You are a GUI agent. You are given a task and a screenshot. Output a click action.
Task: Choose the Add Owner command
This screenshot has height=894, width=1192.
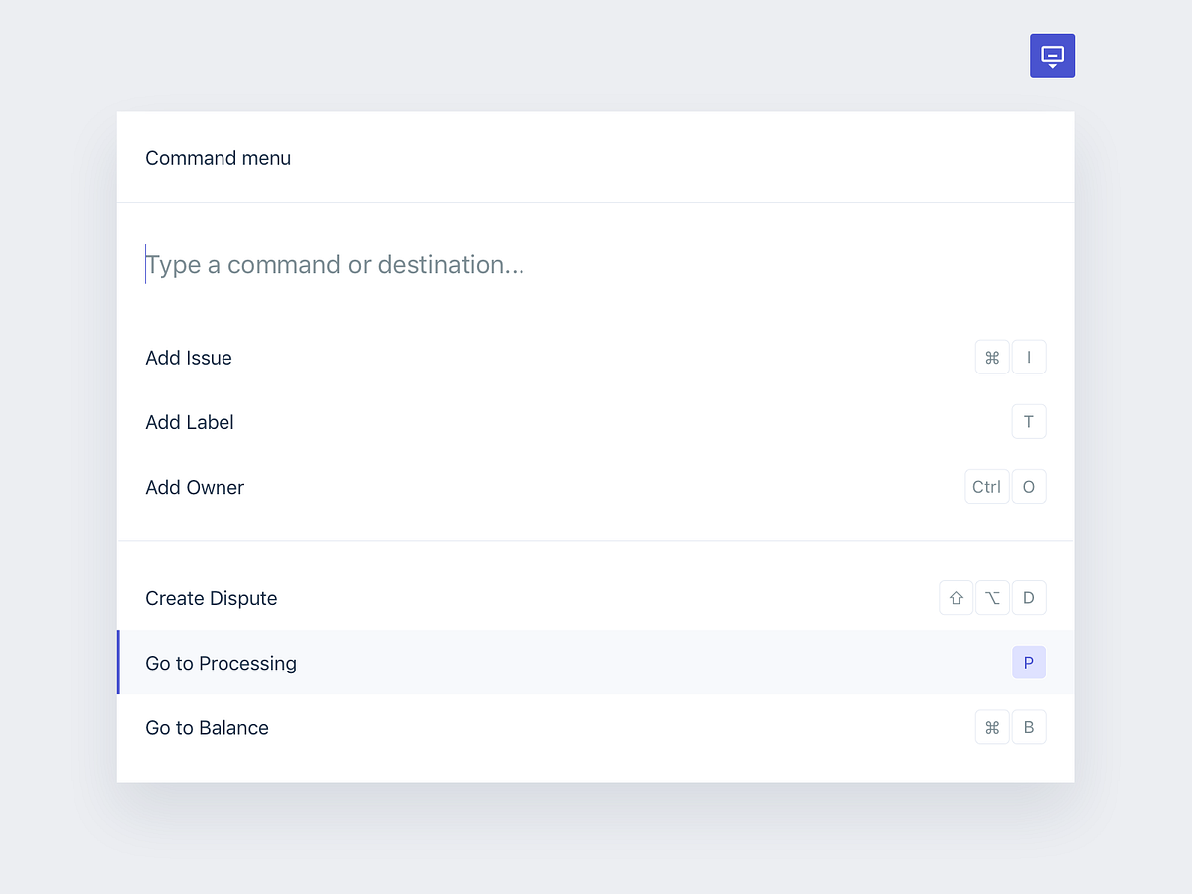click(x=596, y=487)
